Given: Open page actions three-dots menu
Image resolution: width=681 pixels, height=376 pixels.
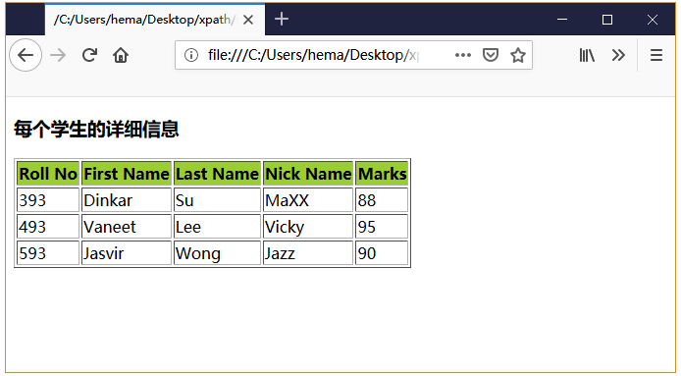Looking at the screenshot, I should [462, 55].
